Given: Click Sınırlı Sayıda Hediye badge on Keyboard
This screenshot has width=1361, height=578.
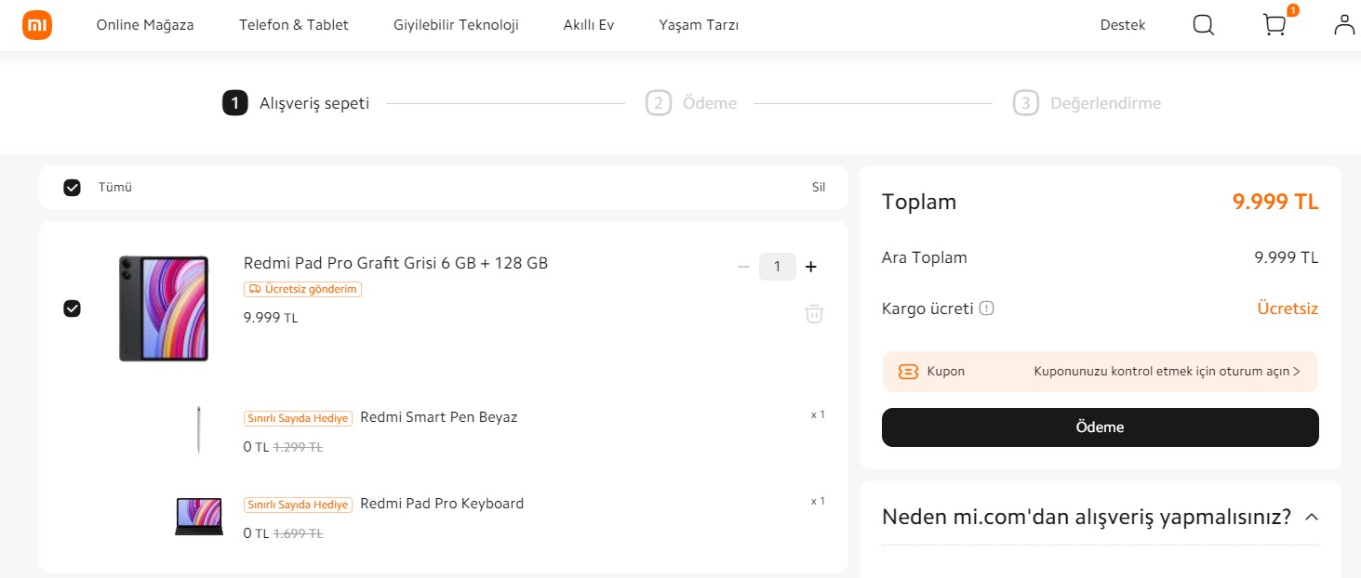Looking at the screenshot, I should 298,505.
